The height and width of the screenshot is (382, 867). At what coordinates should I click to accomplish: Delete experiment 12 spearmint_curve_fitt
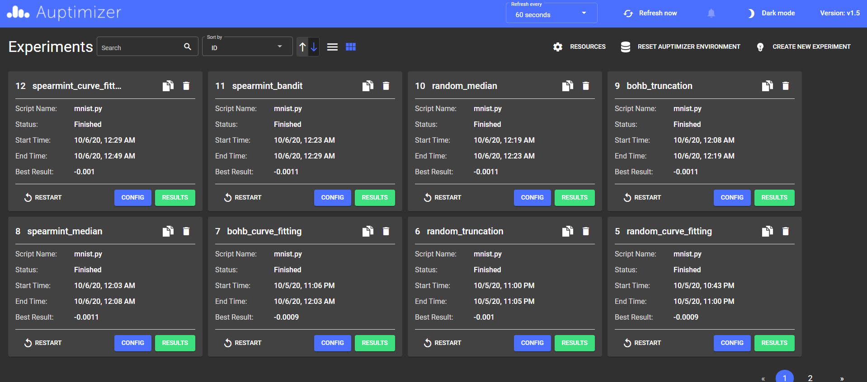(186, 86)
